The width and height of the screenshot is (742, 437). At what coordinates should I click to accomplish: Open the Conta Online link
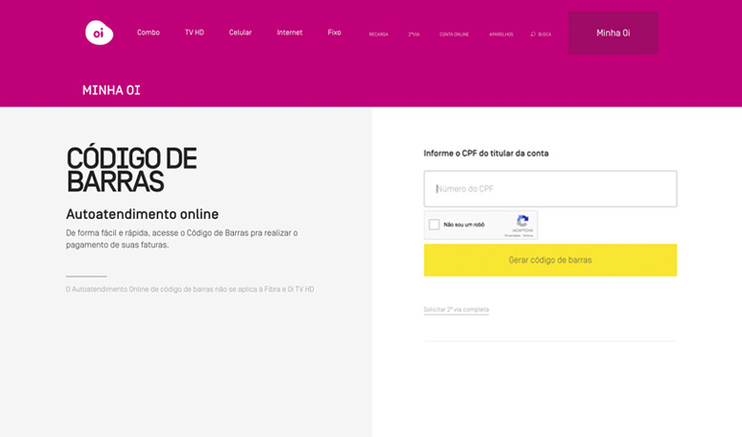pos(454,34)
